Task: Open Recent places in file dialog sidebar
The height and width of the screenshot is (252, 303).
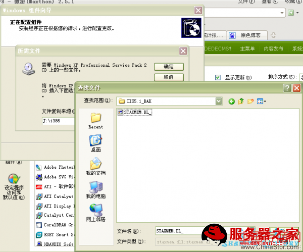Action: (95, 120)
